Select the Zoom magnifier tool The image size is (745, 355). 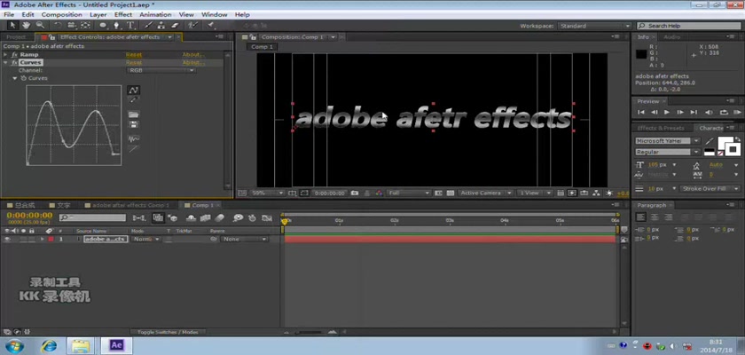[40, 25]
